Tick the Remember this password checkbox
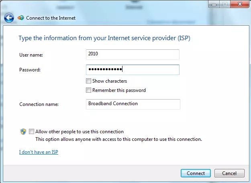This screenshot has width=251, height=183. (x=89, y=90)
